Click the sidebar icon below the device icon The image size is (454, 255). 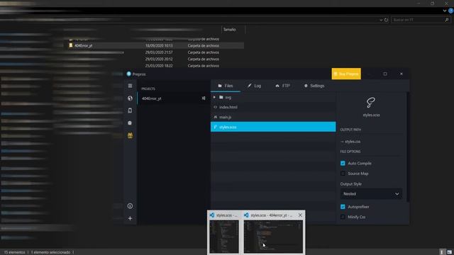130,123
